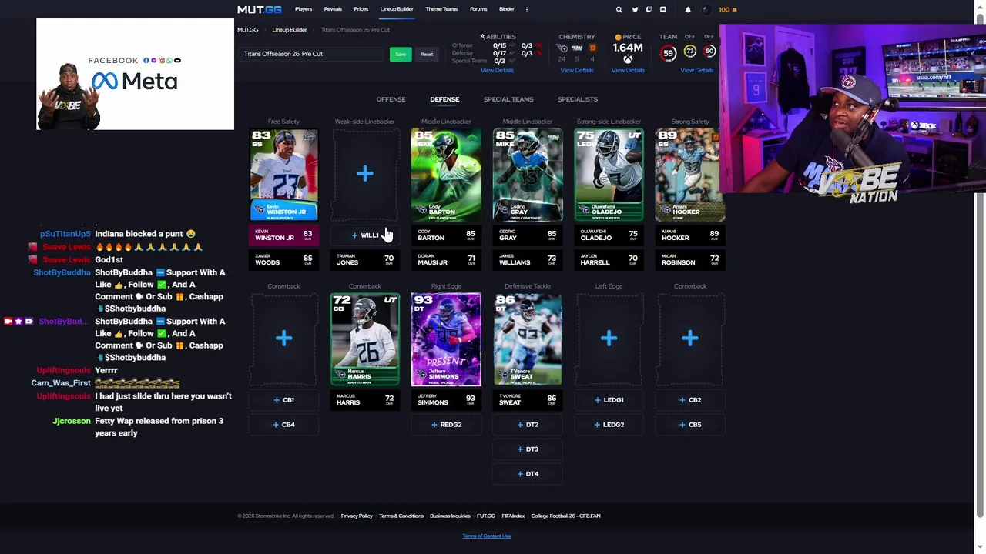The image size is (986, 554).
Task: Select the Defense tab
Action: click(444, 99)
